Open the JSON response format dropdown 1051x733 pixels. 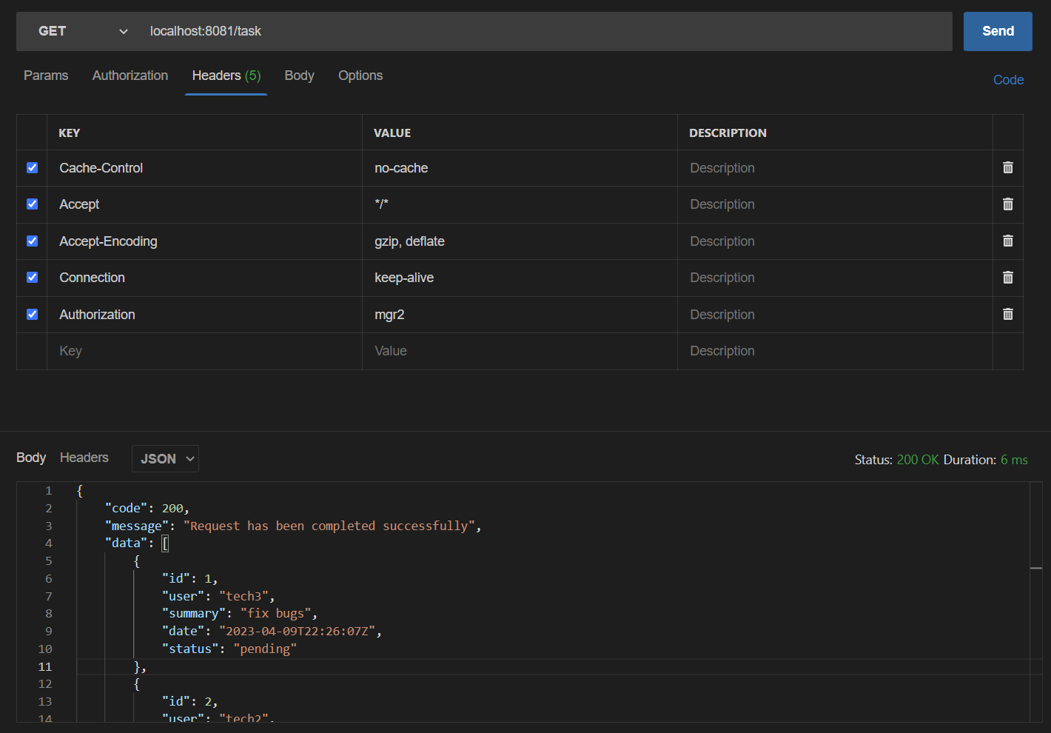click(164, 458)
